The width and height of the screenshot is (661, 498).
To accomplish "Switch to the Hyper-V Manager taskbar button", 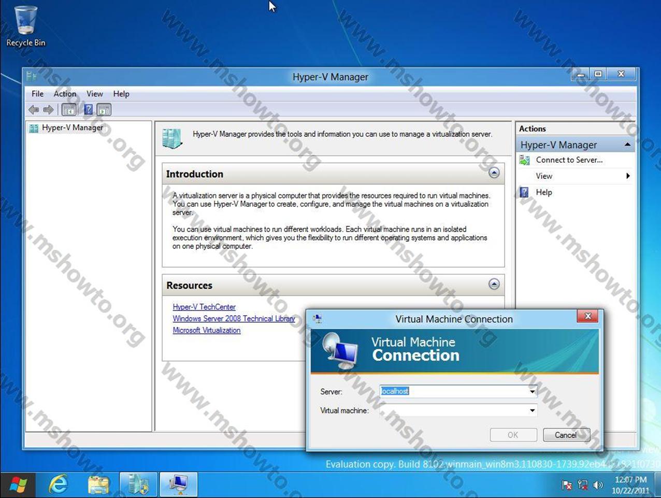I will [138, 485].
